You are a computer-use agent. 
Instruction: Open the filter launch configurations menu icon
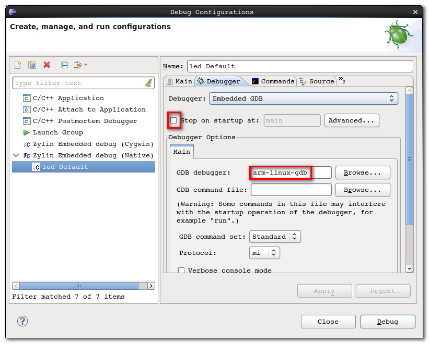pyautogui.click(x=80, y=65)
